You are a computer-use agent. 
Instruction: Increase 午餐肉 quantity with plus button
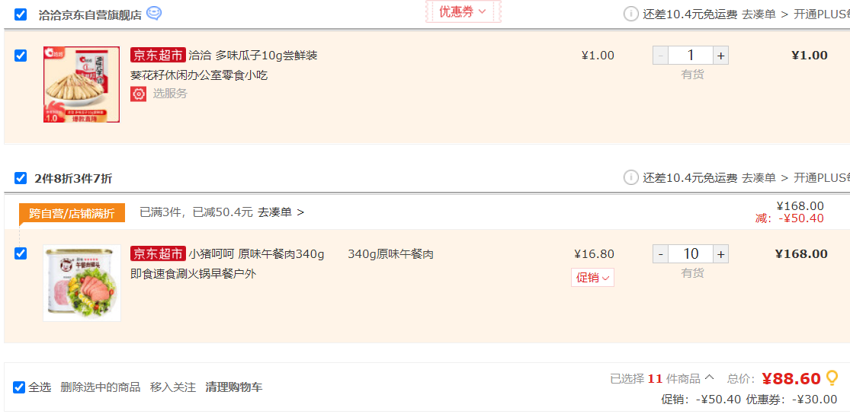(x=720, y=254)
